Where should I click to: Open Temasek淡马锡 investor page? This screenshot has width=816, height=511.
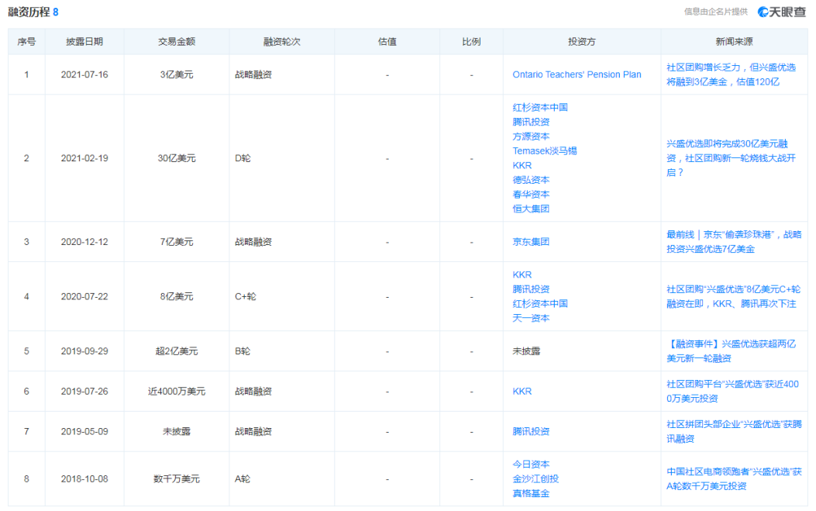544,150
